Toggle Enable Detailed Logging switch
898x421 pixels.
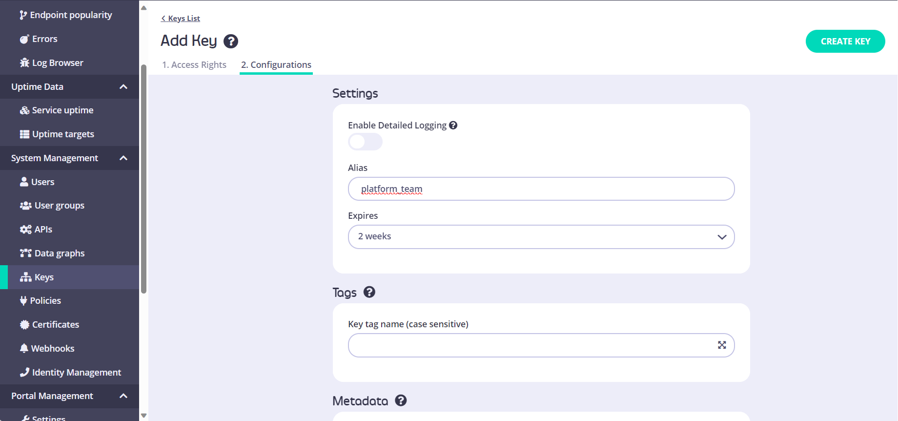pos(365,142)
